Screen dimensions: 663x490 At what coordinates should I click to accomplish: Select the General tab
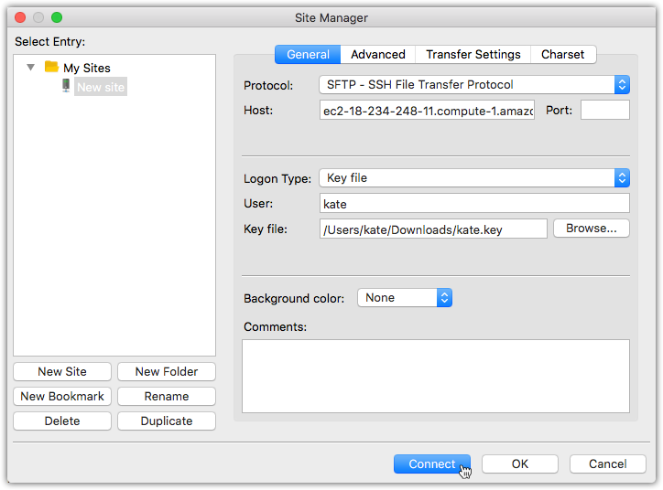pyautogui.click(x=308, y=55)
